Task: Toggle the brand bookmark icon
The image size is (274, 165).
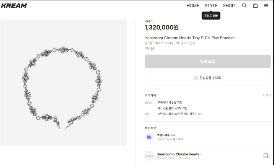Action: [x=266, y=155]
